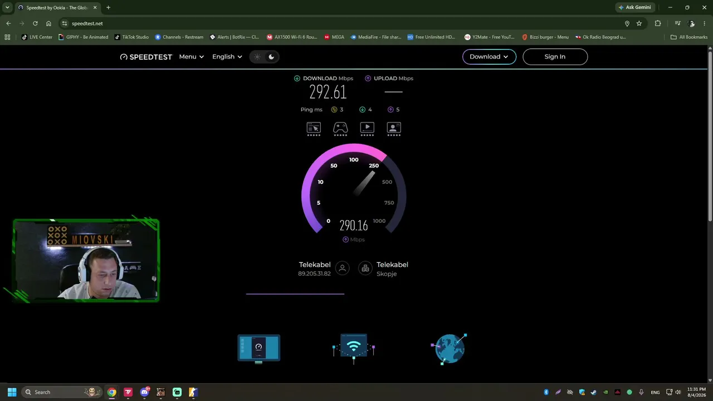Click the upload test progress bar

click(295, 294)
